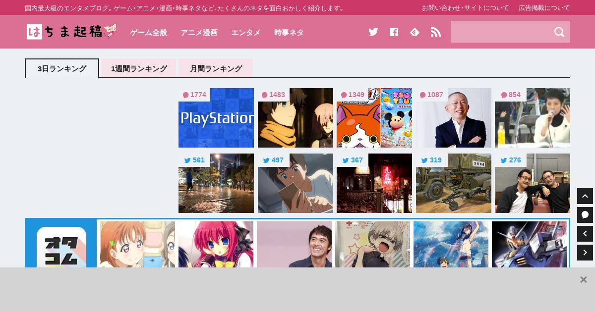
Task: Close the bottom ad banner
Action: tap(584, 280)
